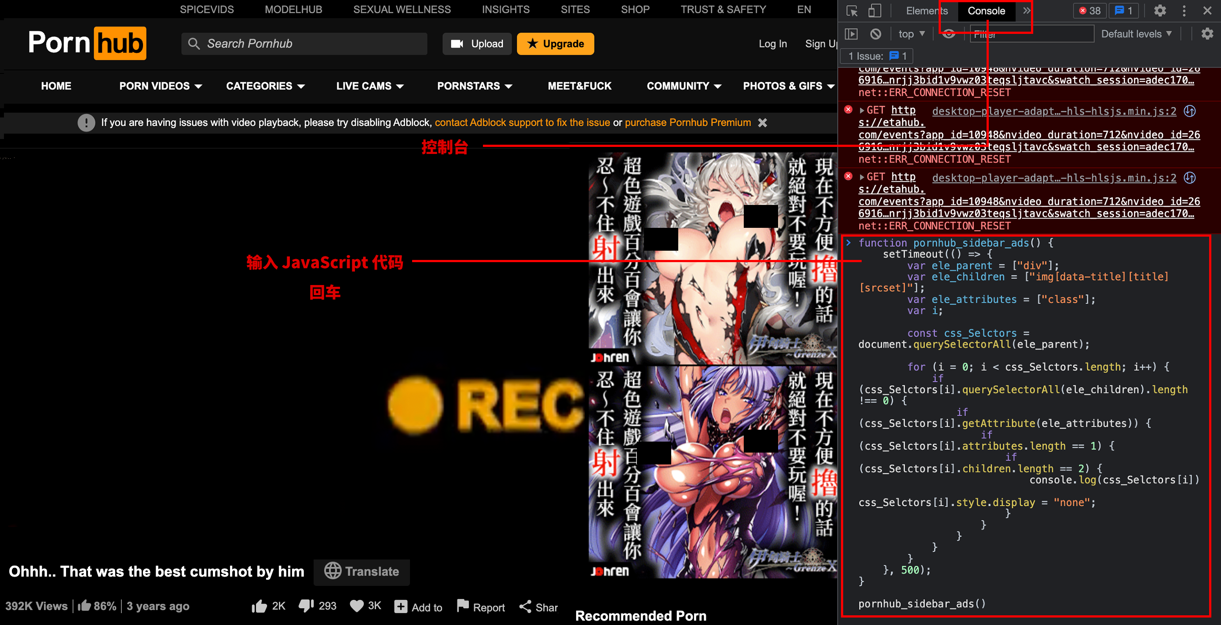Toggle device toolbar in DevTools
This screenshot has height=625, width=1221.
click(x=874, y=11)
